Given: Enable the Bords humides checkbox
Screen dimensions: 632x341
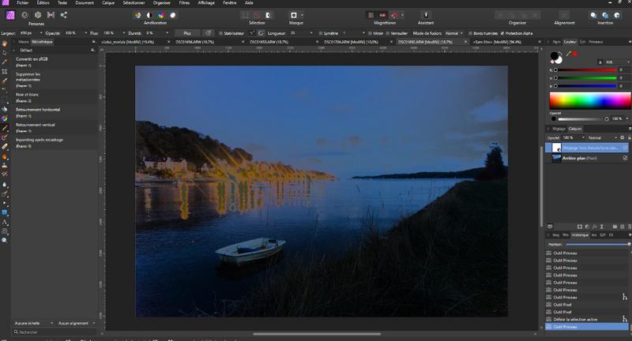Looking at the screenshot, I should (x=470, y=33).
